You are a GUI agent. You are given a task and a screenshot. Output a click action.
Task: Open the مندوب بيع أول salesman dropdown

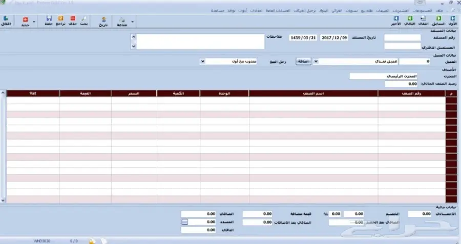click(203, 61)
